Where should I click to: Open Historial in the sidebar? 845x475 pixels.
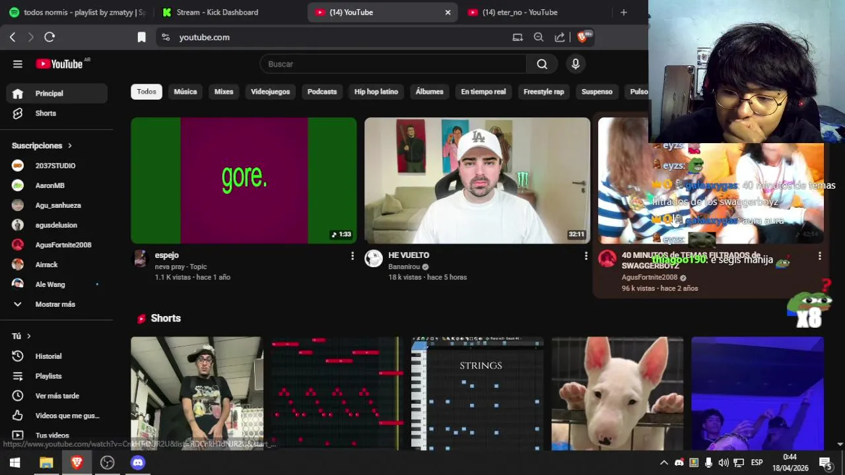tap(56, 356)
